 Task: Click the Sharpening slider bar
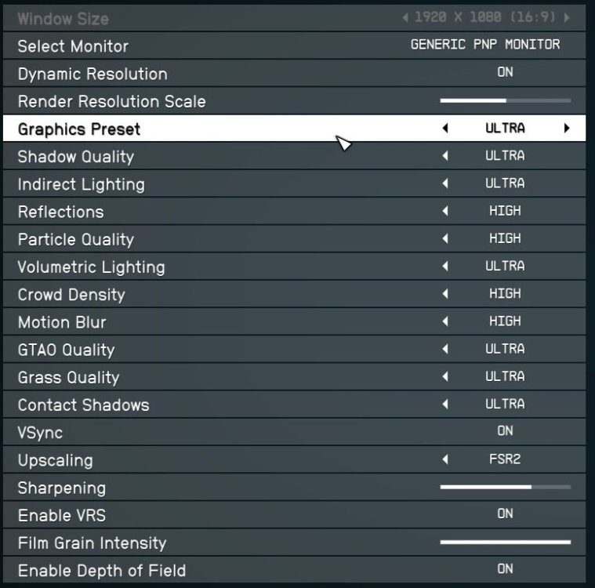click(x=506, y=487)
